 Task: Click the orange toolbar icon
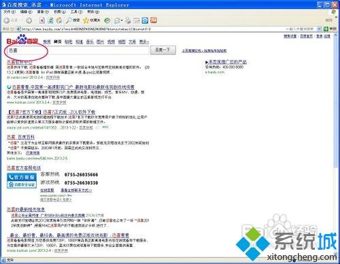(x=154, y=20)
